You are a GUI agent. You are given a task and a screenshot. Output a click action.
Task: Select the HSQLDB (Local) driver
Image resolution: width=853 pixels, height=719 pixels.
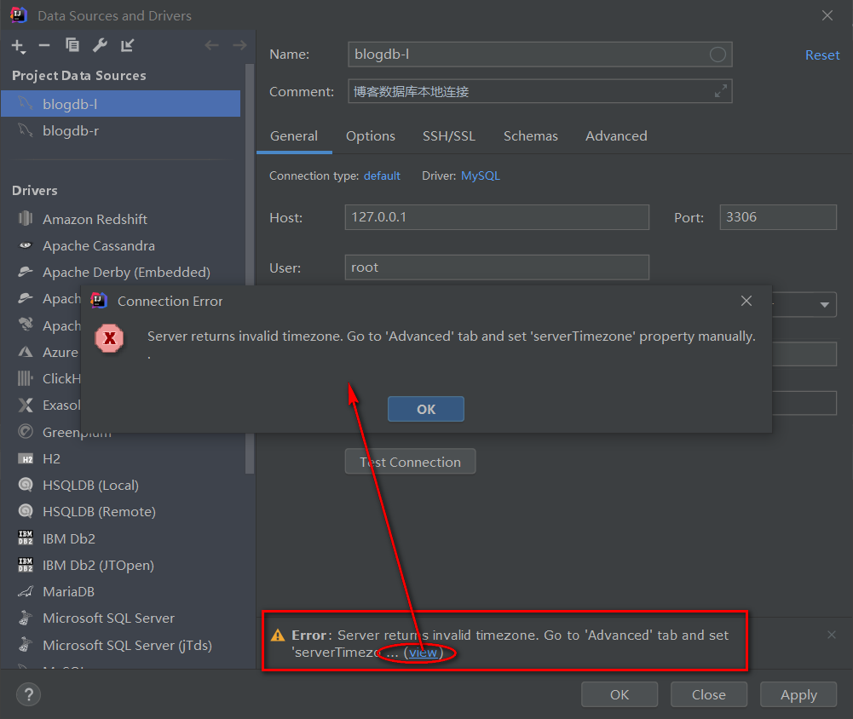click(x=90, y=485)
